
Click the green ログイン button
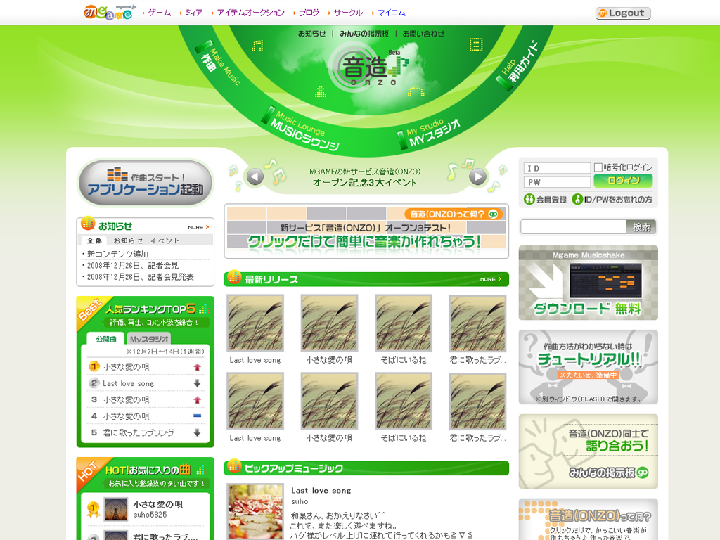(623, 181)
